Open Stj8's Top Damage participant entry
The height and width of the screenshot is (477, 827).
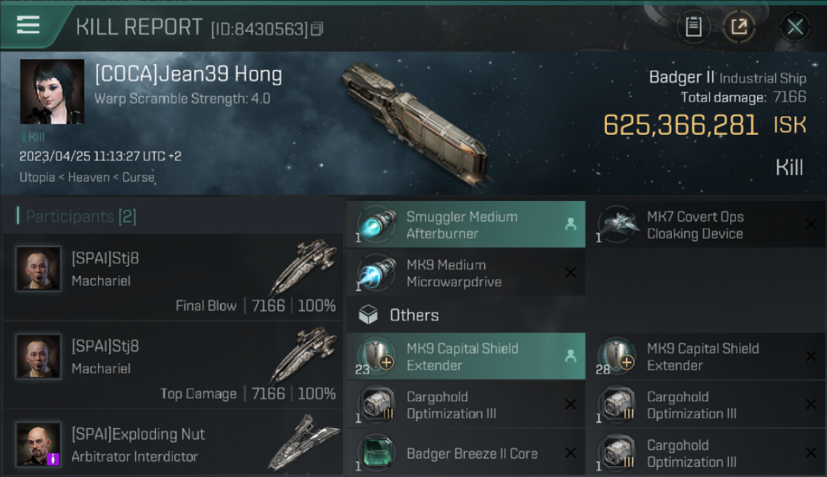(x=173, y=364)
